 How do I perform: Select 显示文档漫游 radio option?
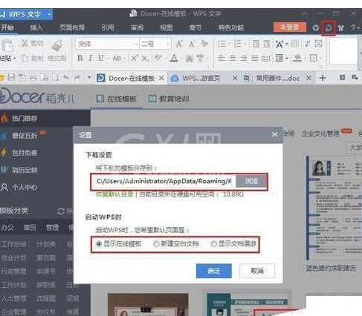coord(213,244)
